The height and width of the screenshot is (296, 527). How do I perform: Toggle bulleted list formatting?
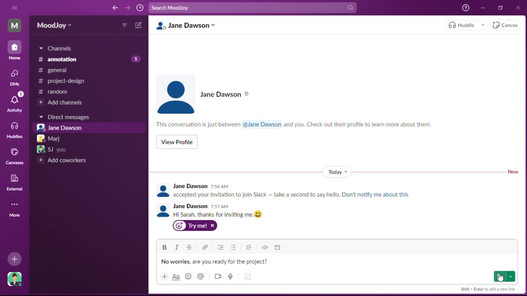tap(233, 247)
